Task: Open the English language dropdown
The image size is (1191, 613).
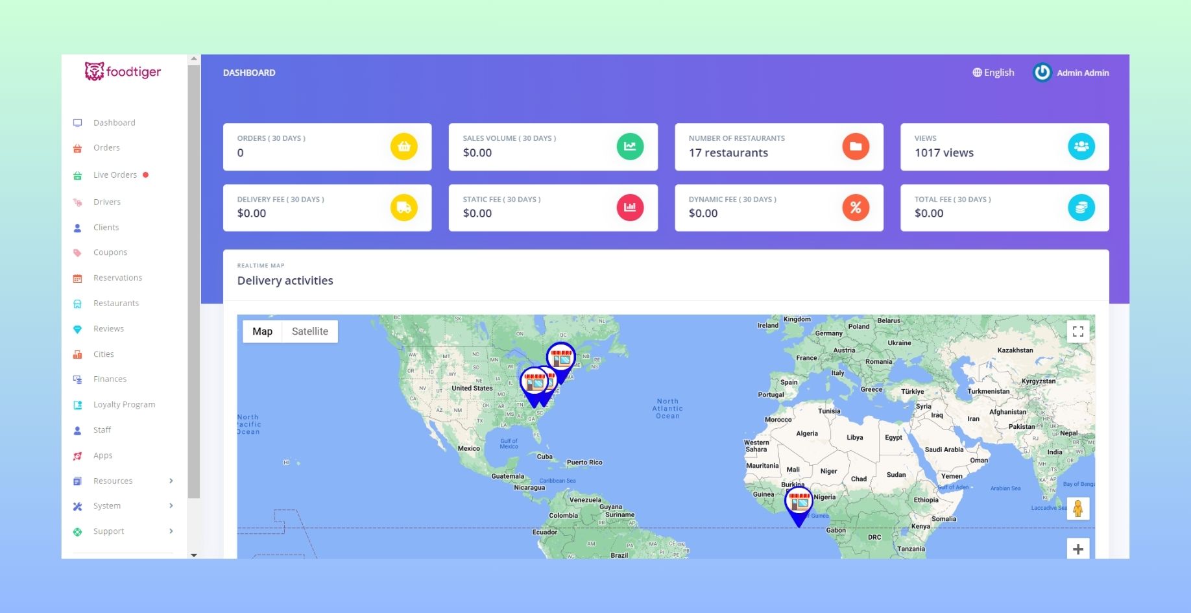Action: 993,73
